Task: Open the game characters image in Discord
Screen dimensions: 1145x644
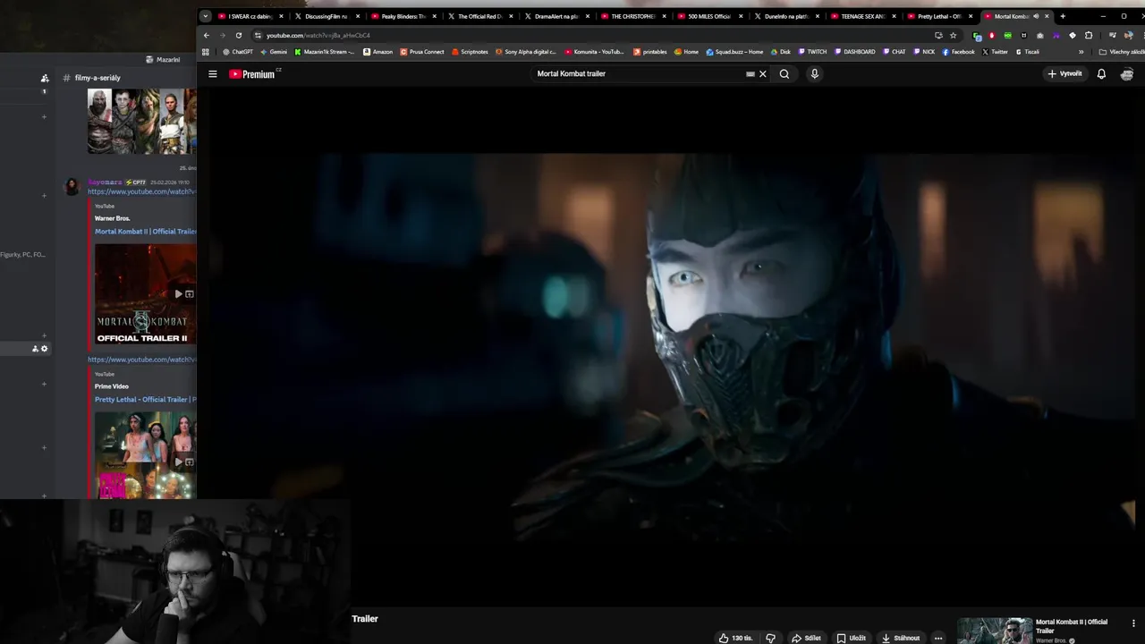Action: (141, 121)
